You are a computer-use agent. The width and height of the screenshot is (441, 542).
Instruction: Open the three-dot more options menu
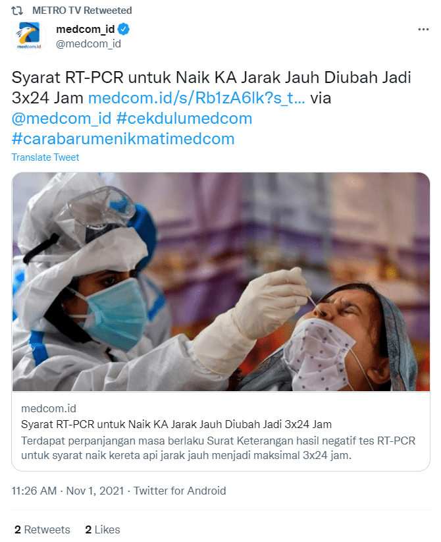[423, 30]
